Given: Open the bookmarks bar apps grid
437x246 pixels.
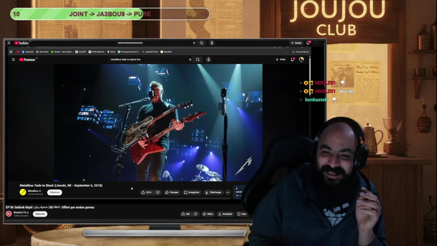Looking at the screenshot, I should [x=11, y=52].
